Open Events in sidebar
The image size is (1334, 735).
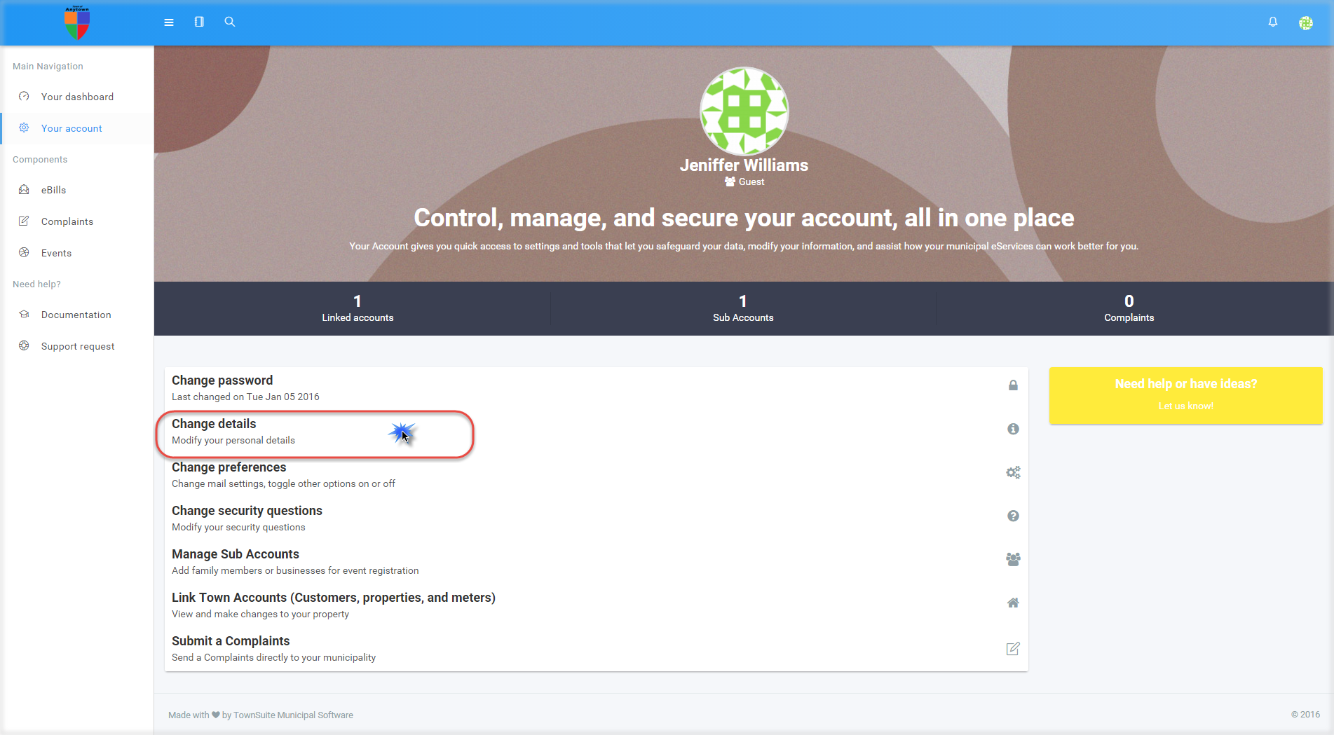(77, 253)
